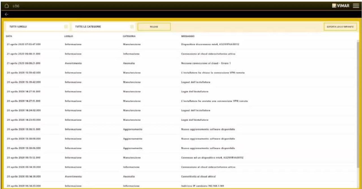Click 'Informazione' level in 'Connesso ad un dispositivo' row
This screenshot has width=362, height=189.
pos(73,158)
